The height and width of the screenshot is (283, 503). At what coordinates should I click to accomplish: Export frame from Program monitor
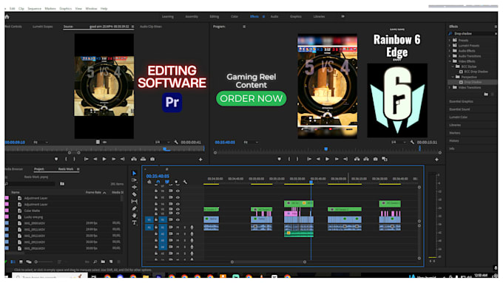coord(375,159)
